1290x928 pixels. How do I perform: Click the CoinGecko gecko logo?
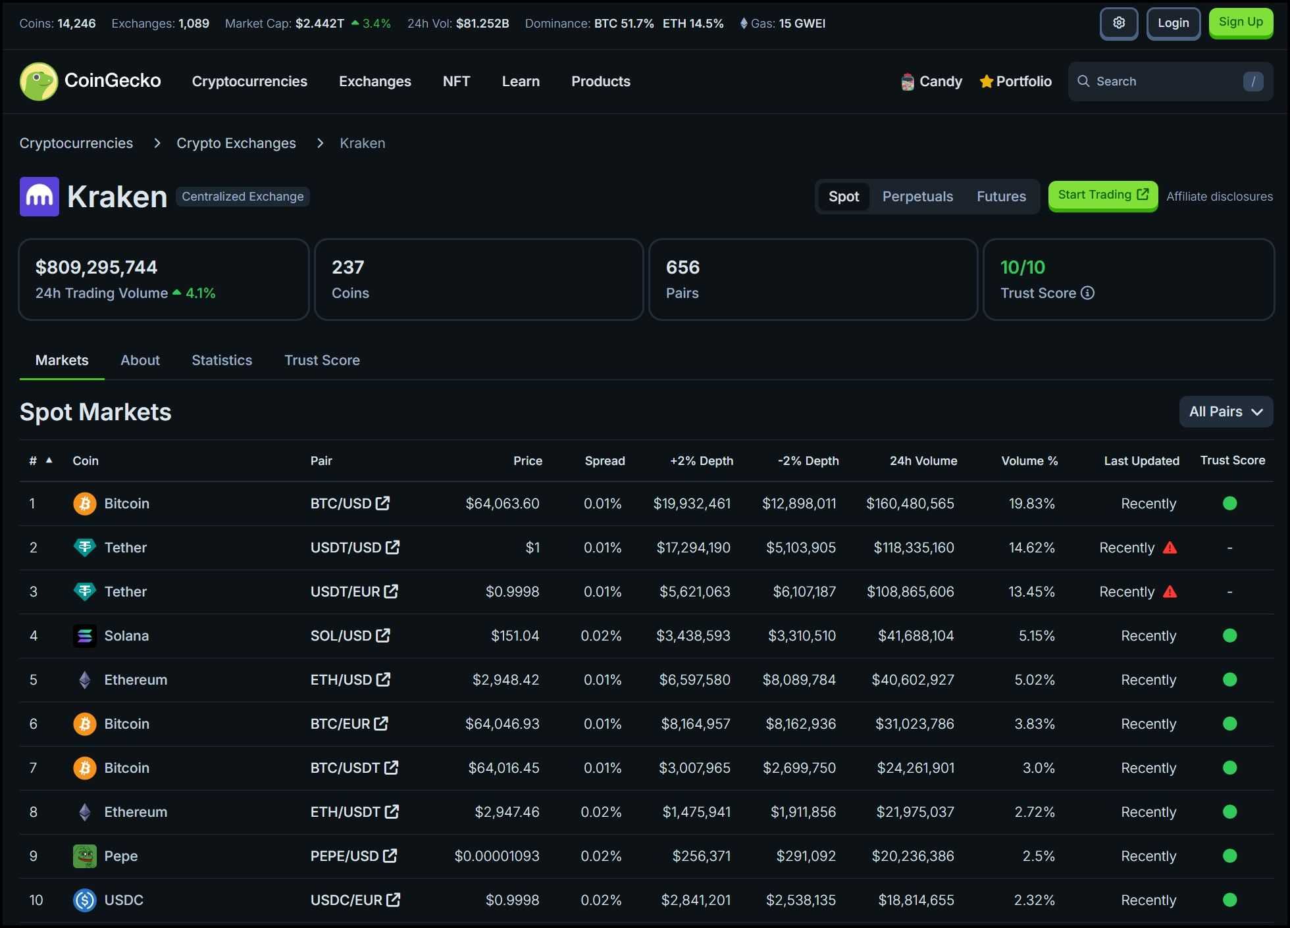click(x=39, y=81)
